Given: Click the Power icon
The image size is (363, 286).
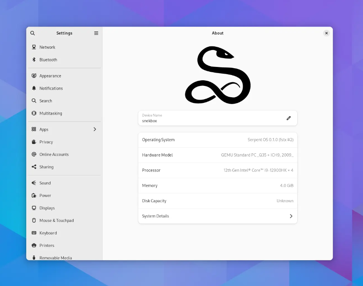Looking at the screenshot, I should click(34, 195).
